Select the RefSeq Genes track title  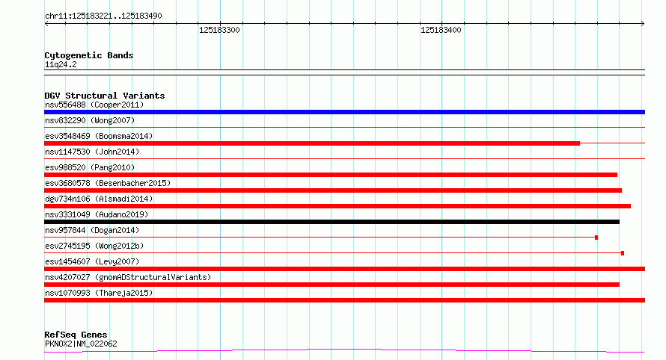click(76, 335)
